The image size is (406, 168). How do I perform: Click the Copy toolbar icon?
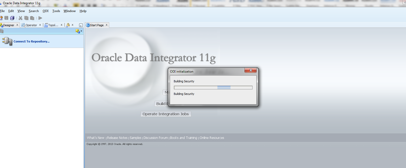click(x=26, y=18)
